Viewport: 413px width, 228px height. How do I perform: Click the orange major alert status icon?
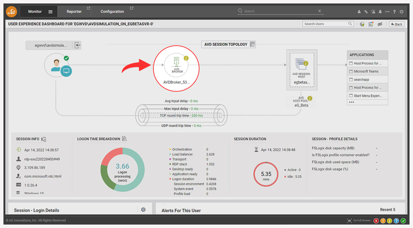(x=383, y=220)
